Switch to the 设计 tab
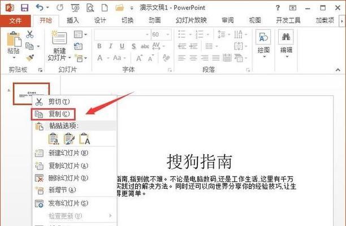 (100, 20)
